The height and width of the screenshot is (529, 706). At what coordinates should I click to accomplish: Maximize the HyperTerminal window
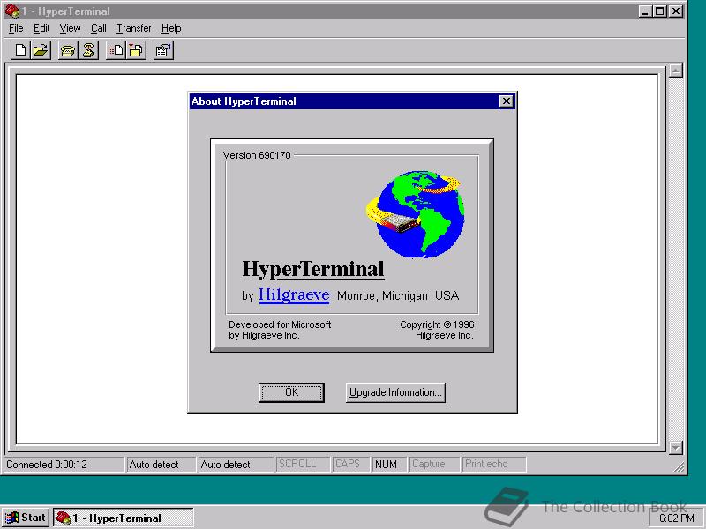[659, 11]
